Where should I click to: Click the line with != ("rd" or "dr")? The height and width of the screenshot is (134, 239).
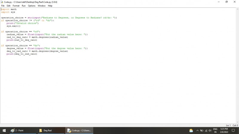point(27,20)
